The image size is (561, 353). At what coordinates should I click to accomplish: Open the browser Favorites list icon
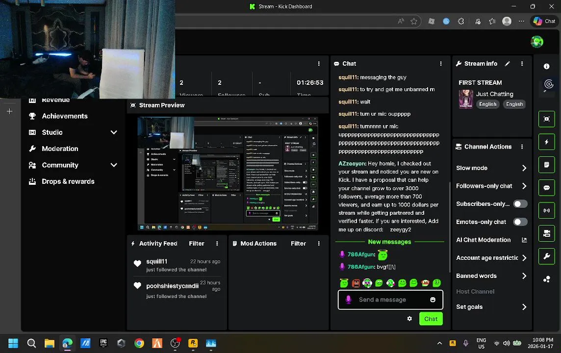tap(492, 21)
